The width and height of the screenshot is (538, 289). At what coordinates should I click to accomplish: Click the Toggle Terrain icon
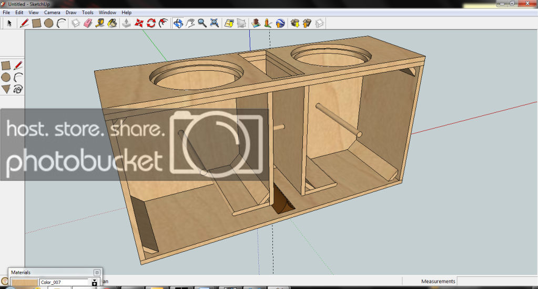(241, 23)
